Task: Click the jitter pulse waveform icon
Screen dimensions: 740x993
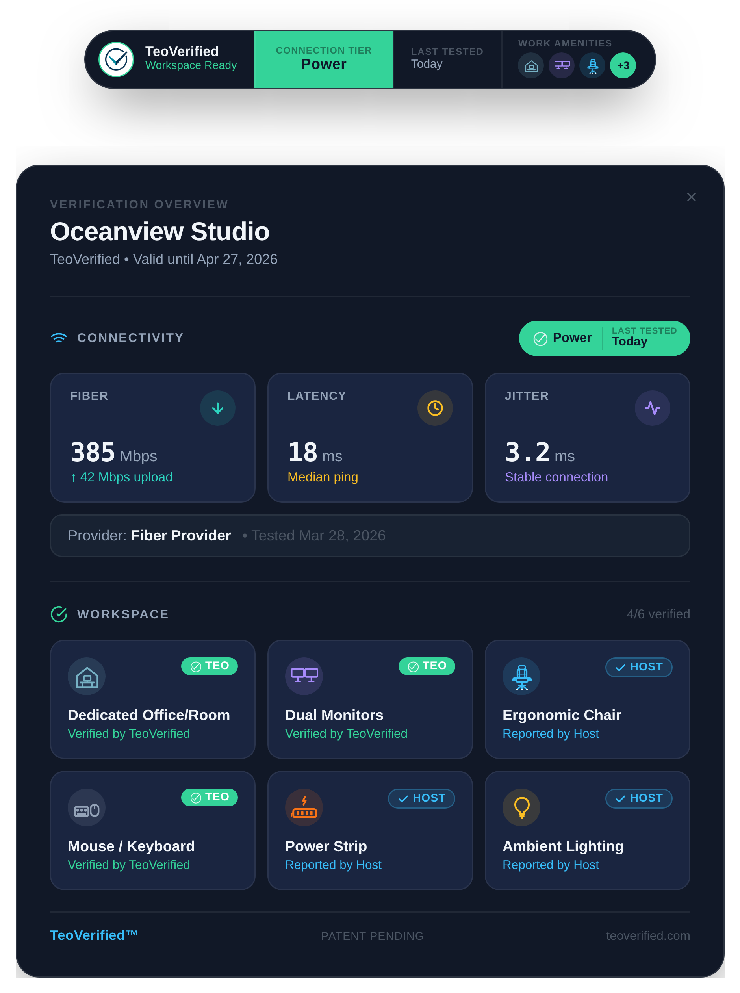Action: pos(652,408)
